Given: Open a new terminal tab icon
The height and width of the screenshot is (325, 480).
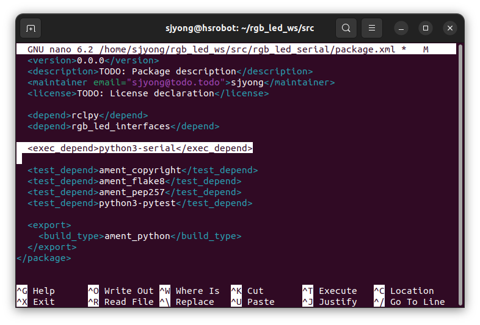Looking at the screenshot, I should pos(31,29).
